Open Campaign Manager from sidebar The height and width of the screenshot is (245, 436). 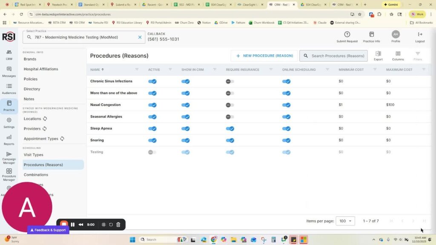(9, 157)
